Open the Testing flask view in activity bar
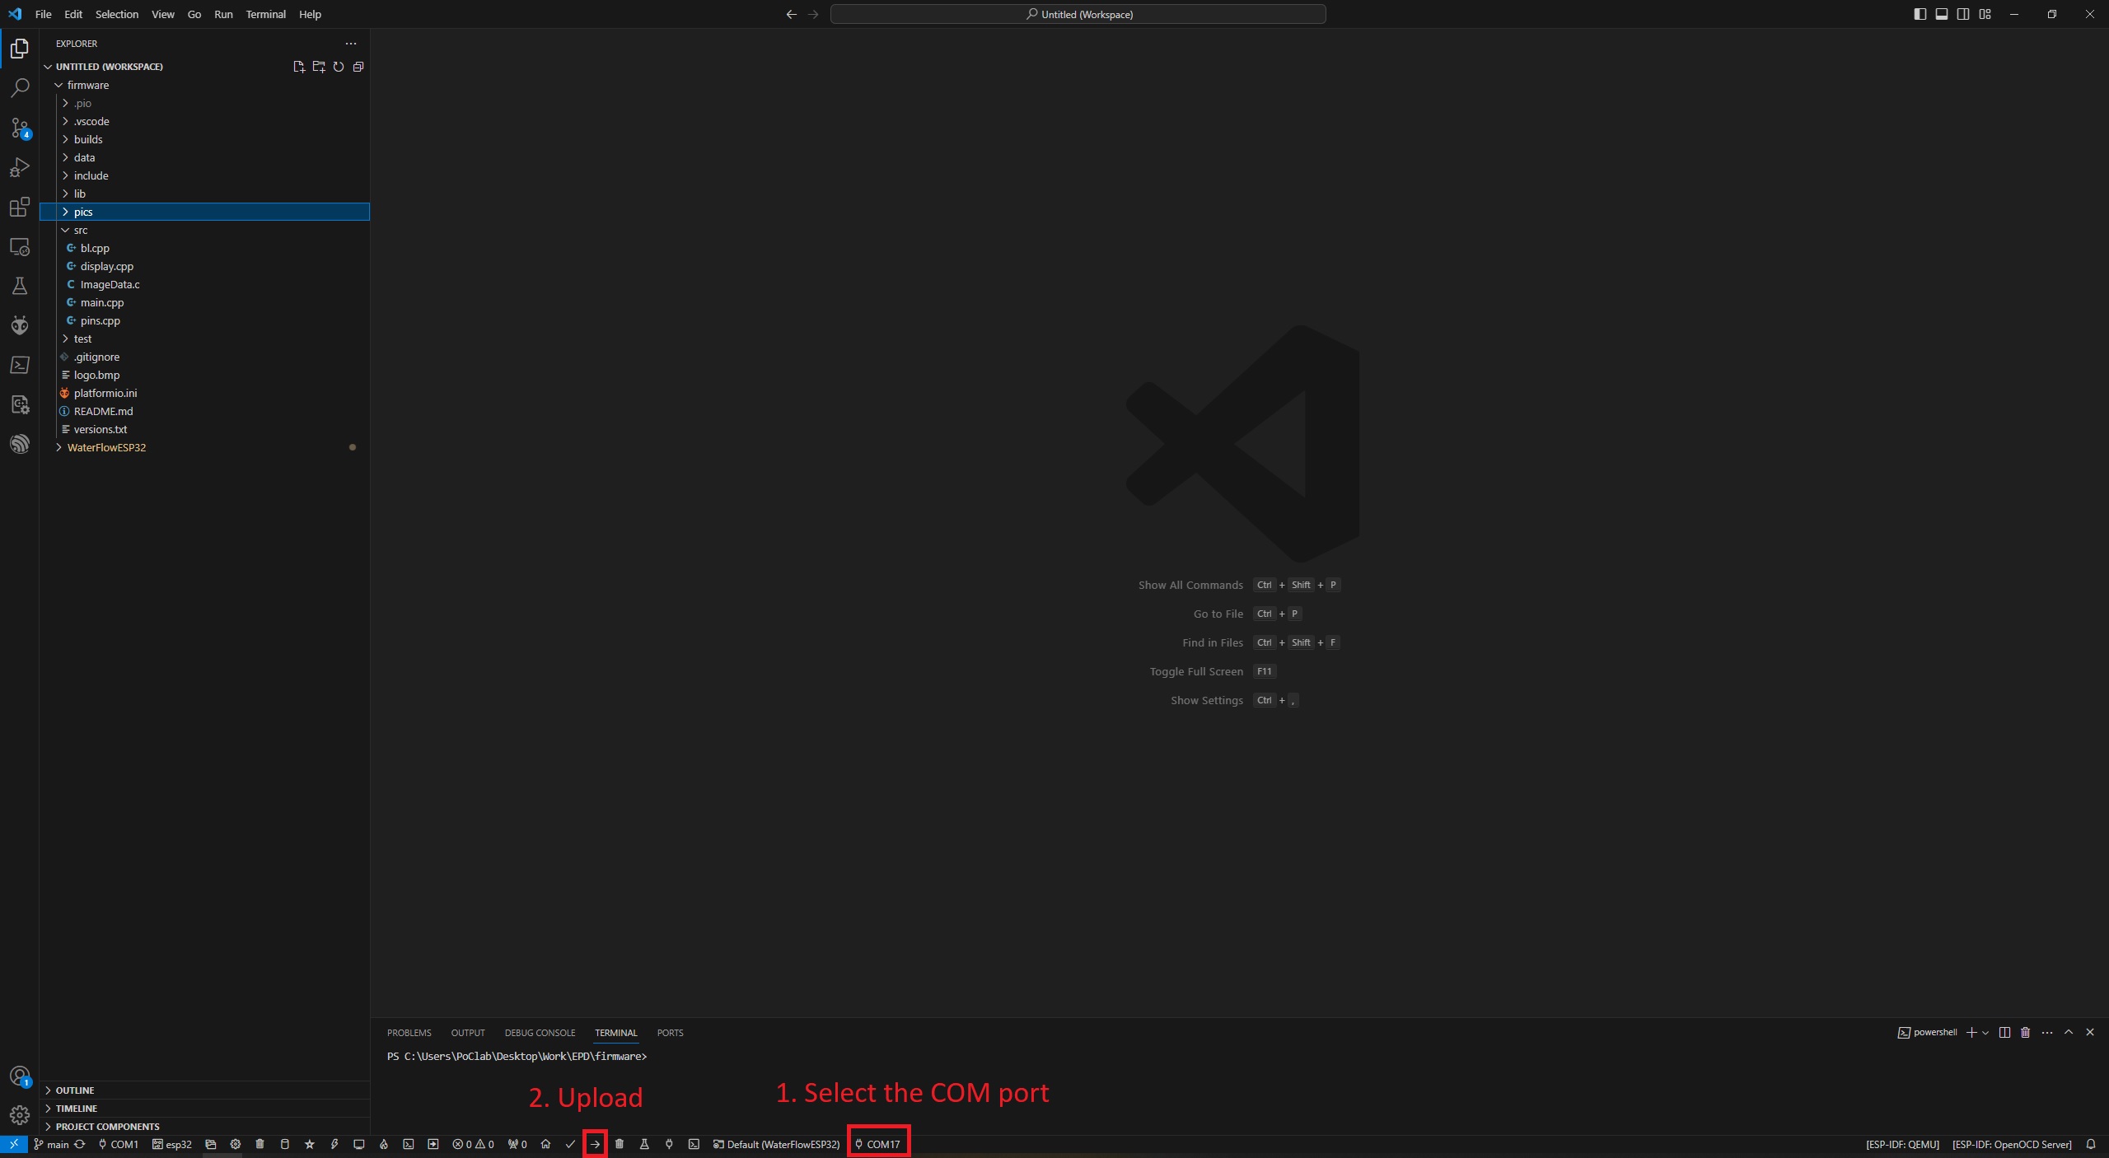The height and width of the screenshot is (1158, 2109). click(x=20, y=286)
